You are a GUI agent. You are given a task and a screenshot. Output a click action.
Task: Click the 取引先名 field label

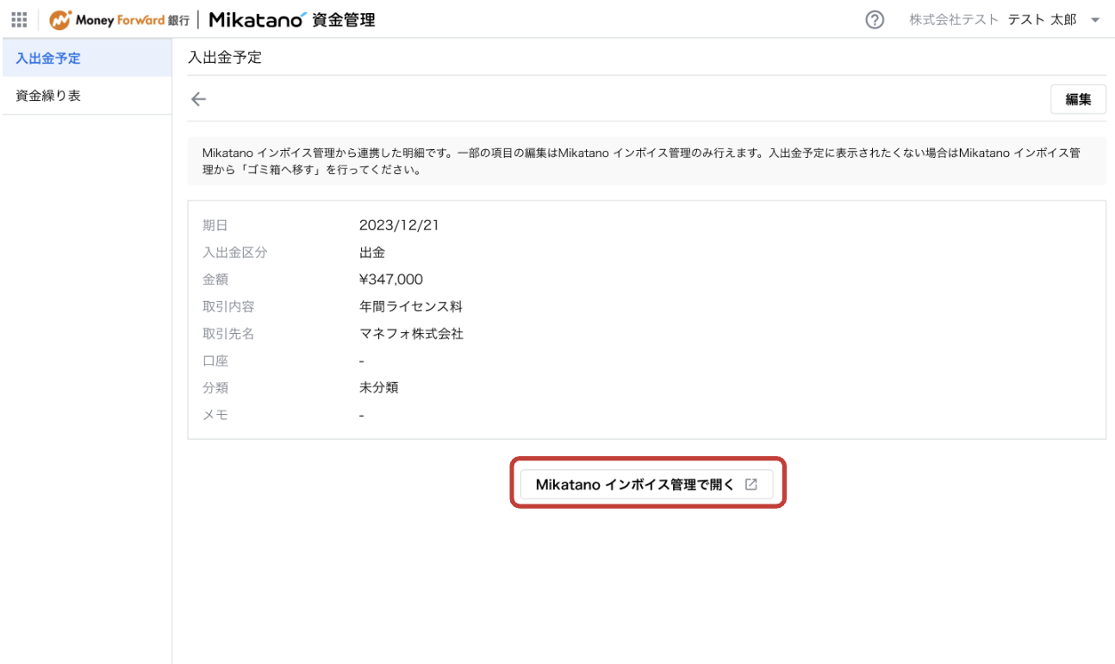pyautogui.click(x=228, y=334)
